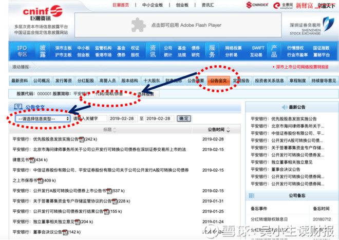Image resolution: width=339 pixels, height=240 pixels.
Task: Click the CNINDEX logo
Action: [257, 5]
